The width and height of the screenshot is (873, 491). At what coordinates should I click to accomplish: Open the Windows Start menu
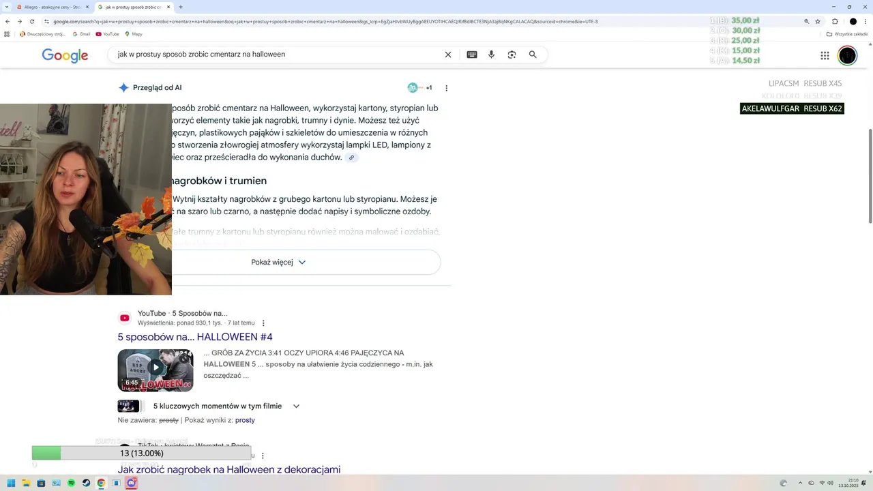(x=11, y=483)
